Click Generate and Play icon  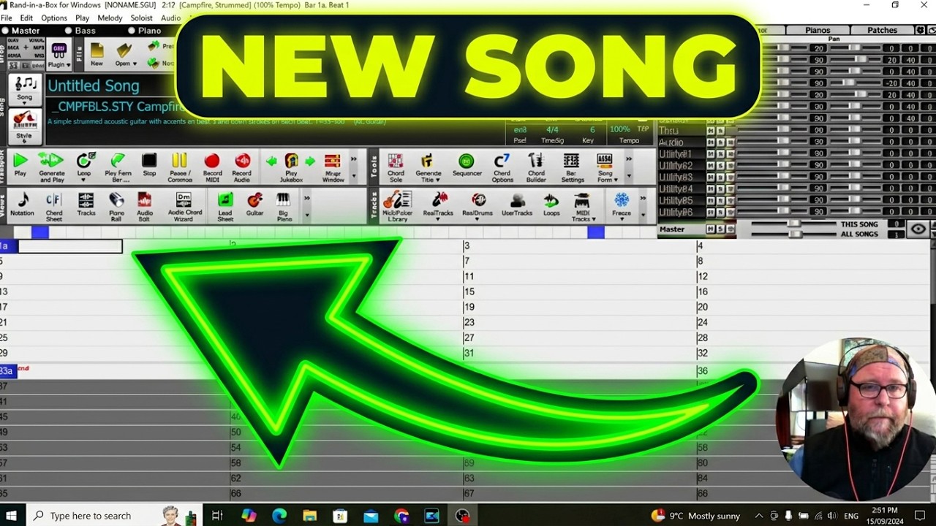(x=51, y=166)
